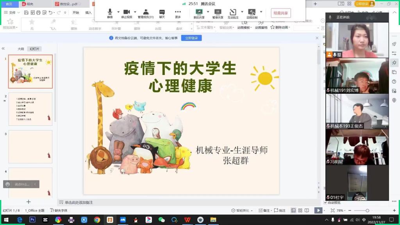Viewport: 400px width, 225px height.
Task: Toggle the 自动预览 checkbox
Action: pos(326,203)
